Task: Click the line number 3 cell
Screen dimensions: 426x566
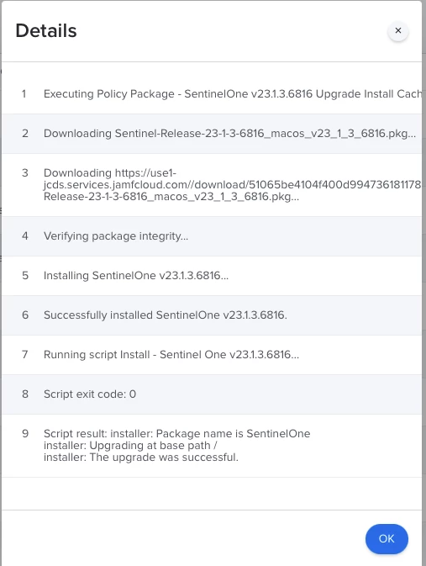Action: [25, 173]
